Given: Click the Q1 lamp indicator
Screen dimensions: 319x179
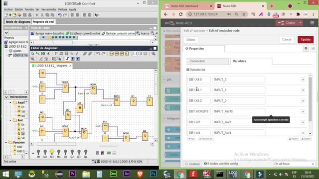Looking at the screenshot, I should pos(65,152).
